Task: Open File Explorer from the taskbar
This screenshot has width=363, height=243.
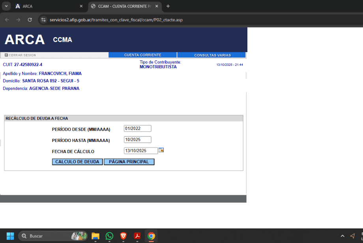Action: pyautogui.click(x=95, y=236)
